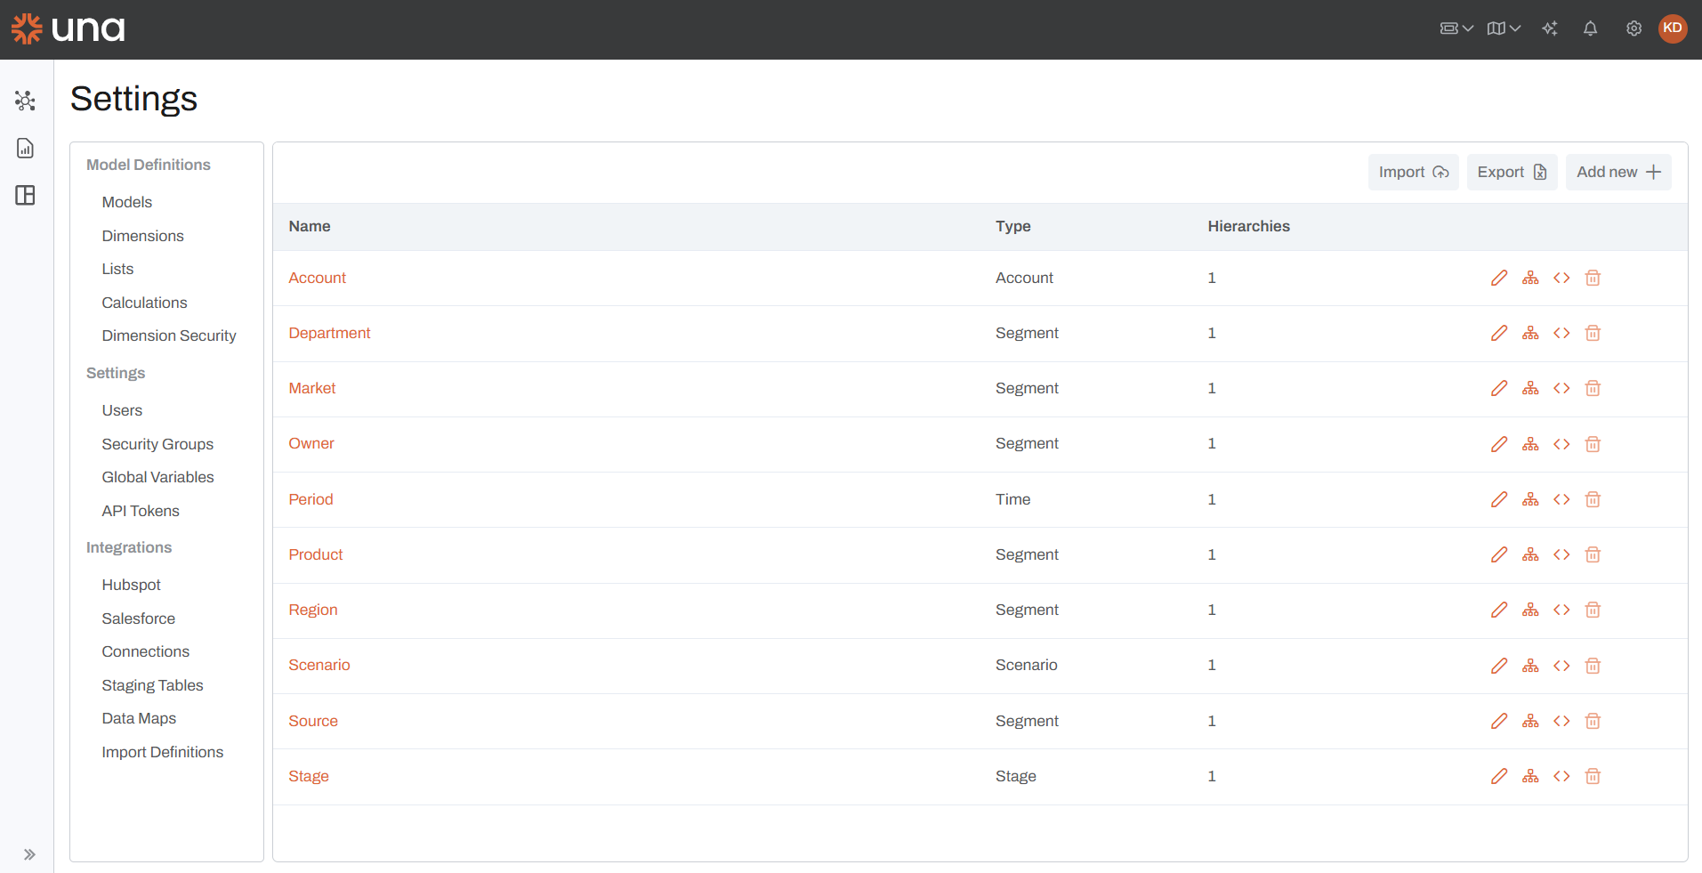Open the dashboard layout icon in left rail

pos(25,195)
